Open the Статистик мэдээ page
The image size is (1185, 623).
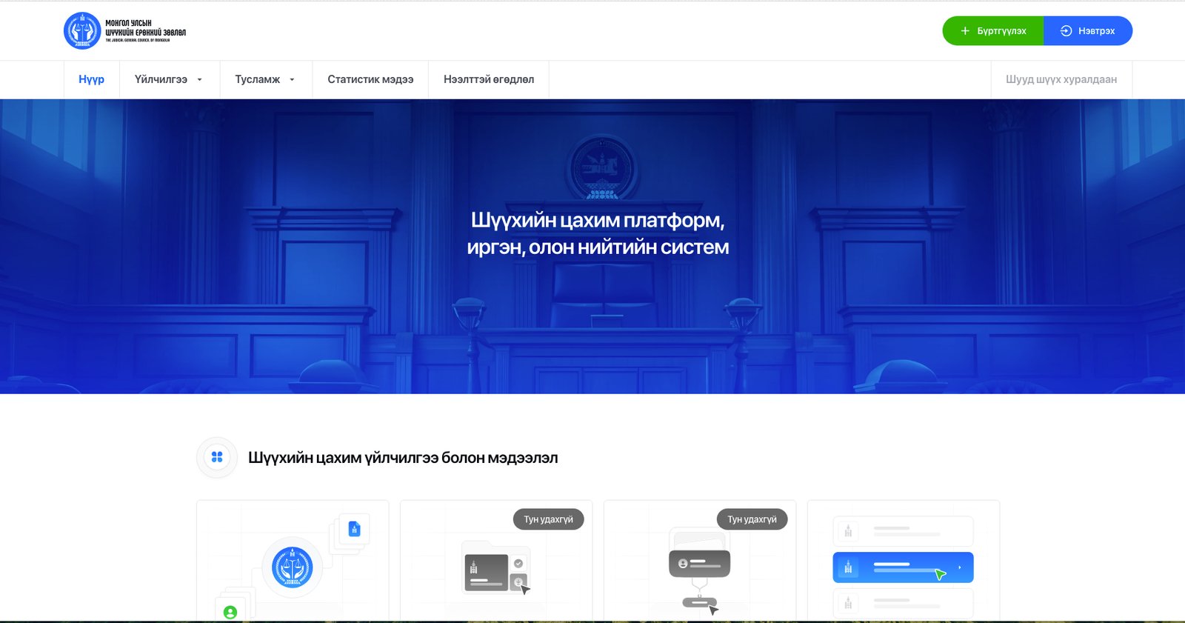coord(370,79)
